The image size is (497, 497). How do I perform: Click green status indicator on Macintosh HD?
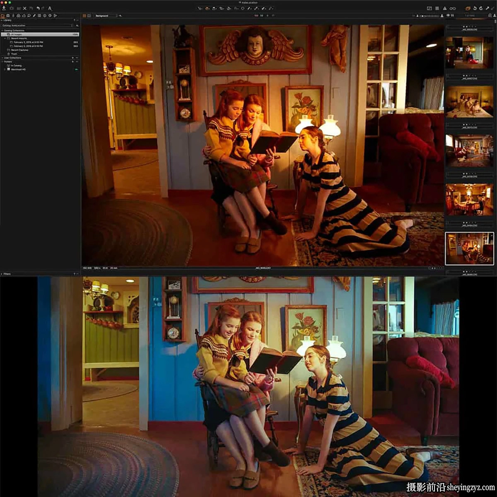[x=76, y=70]
